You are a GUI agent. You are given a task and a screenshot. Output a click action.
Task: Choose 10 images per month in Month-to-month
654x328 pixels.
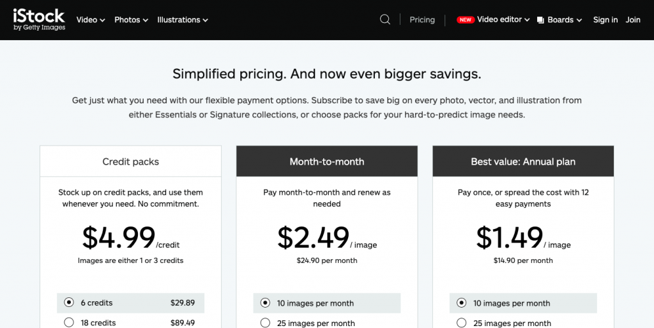pos(265,303)
